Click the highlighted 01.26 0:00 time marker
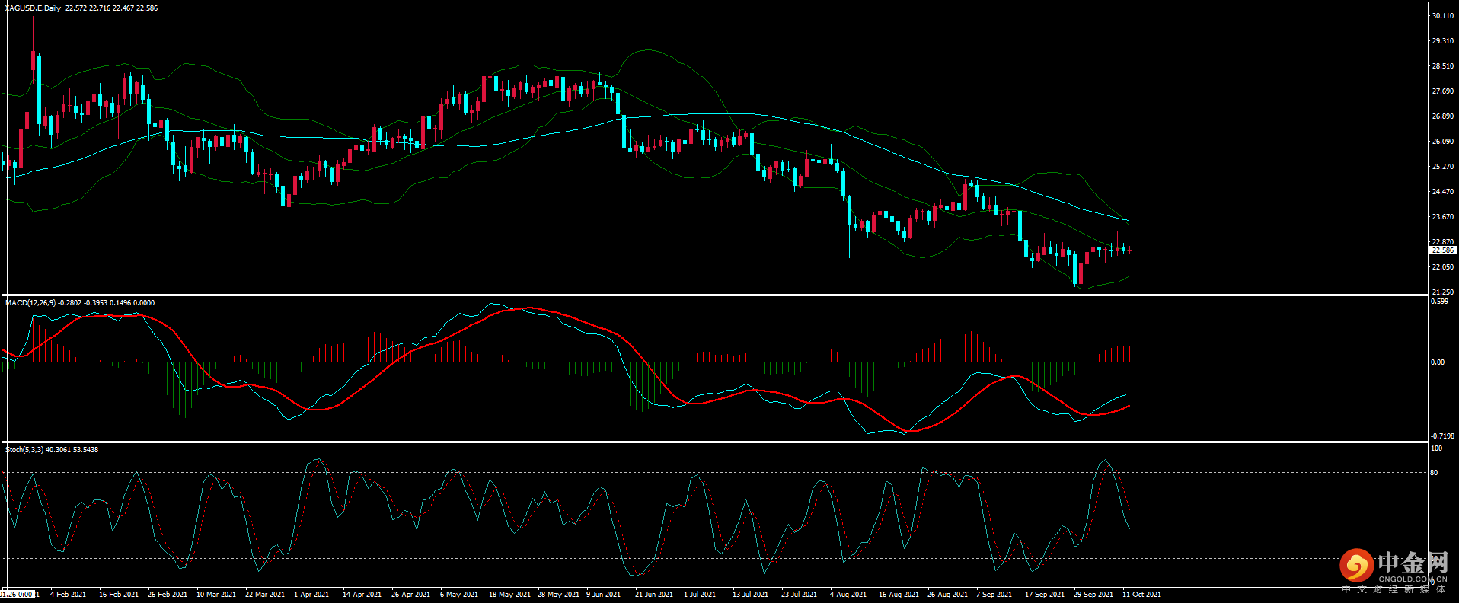Screen dimensions: 1459x603 click(x=17, y=595)
